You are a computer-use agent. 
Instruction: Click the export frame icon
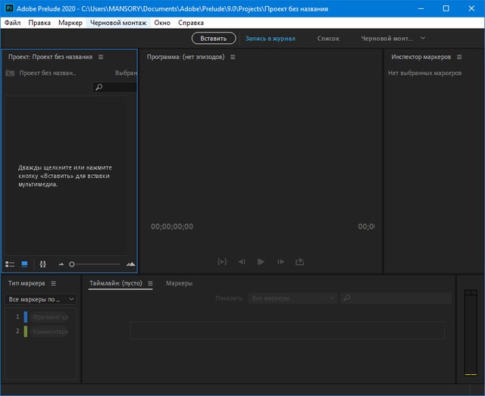click(300, 261)
